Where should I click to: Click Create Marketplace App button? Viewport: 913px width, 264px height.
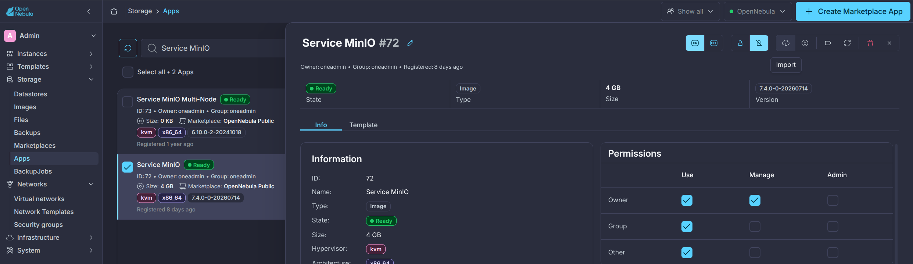coord(853,11)
